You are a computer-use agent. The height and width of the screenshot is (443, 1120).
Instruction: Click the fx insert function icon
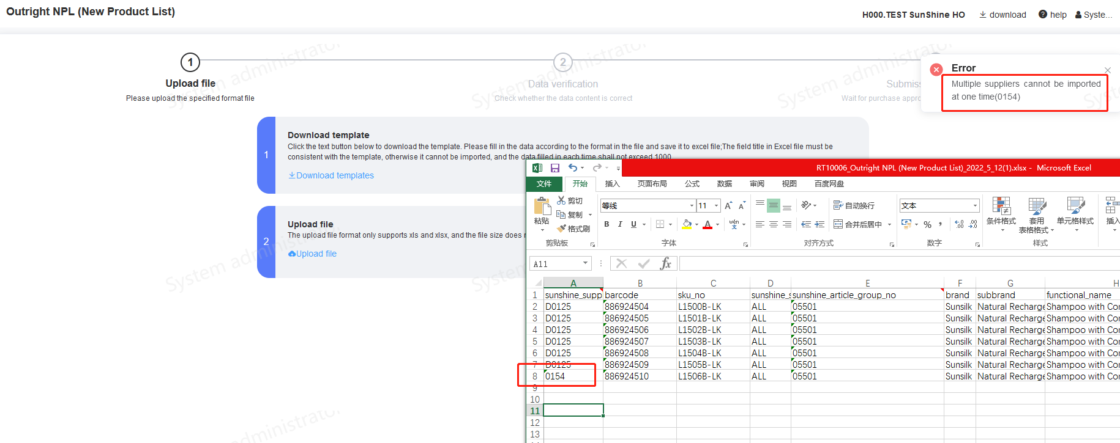(665, 263)
